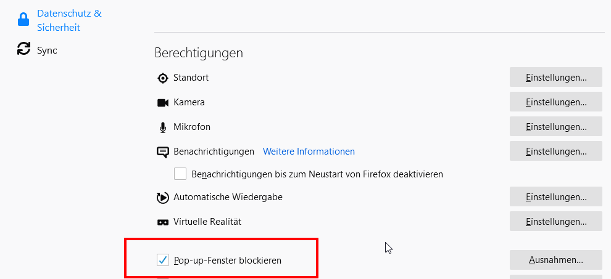This screenshot has width=611, height=279.
Task: Enable Benachrichtigungen bis zum Neustart deaktivieren
Action: (180, 174)
